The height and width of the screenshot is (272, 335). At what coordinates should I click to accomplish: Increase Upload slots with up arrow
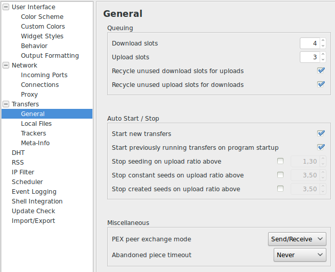(323, 54)
